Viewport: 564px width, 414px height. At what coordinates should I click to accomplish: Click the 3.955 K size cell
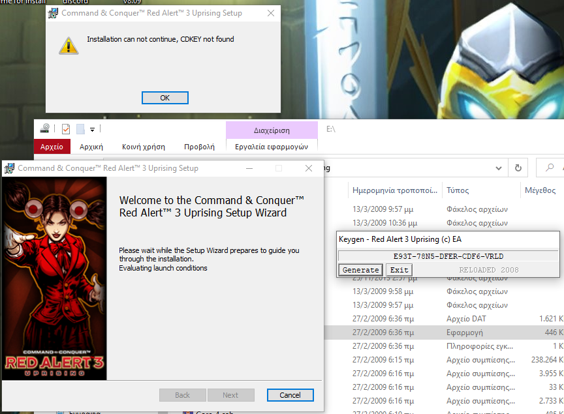(x=551, y=374)
